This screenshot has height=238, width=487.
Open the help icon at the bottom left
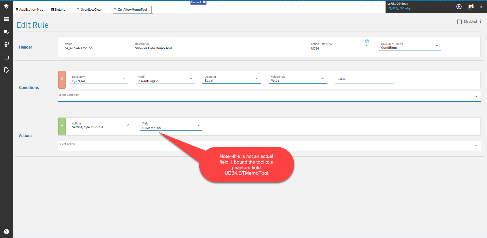click(6, 231)
